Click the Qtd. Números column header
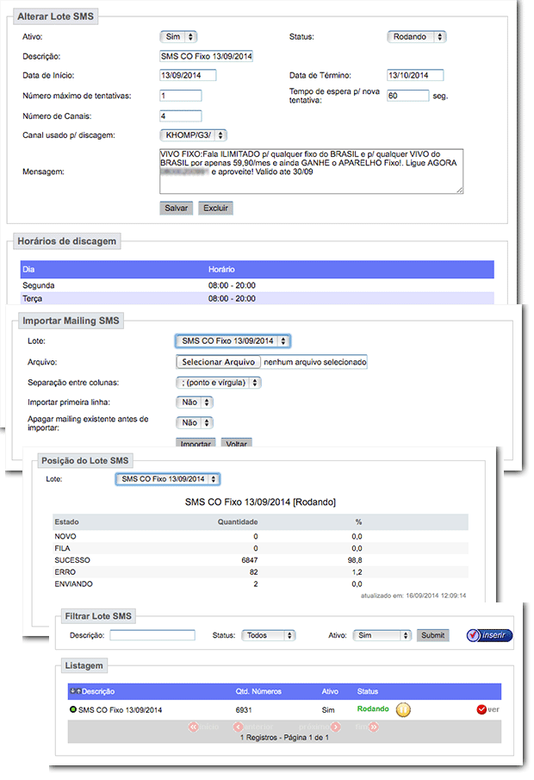Image resolution: width=534 pixels, height=780 pixels. click(x=258, y=691)
